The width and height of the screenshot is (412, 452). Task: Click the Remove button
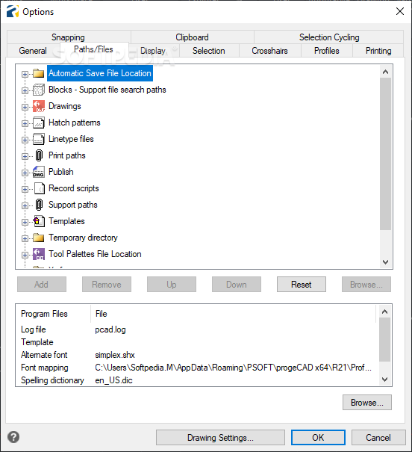click(107, 285)
